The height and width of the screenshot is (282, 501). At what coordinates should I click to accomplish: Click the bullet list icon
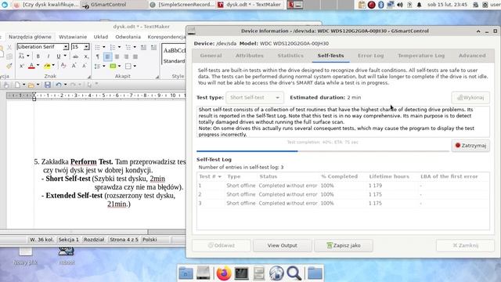(97, 47)
